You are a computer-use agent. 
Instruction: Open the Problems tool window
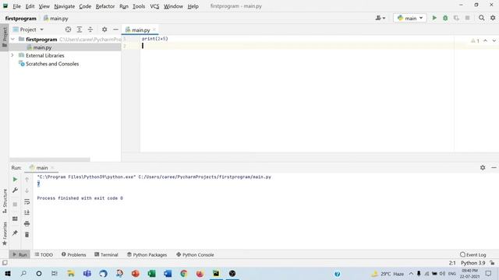[x=74, y=254]
